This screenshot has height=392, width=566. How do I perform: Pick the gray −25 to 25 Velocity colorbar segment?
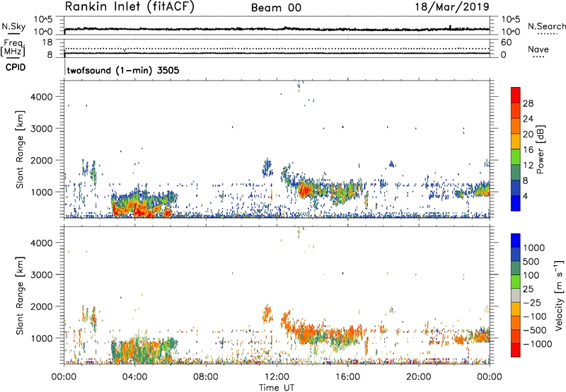516,296
